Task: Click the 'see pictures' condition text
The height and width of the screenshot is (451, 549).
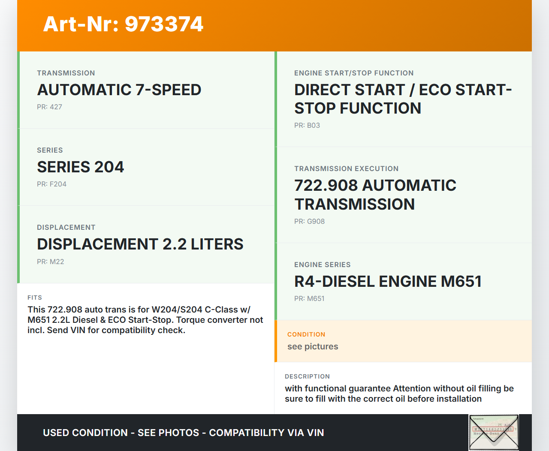Action: click(x=313, y=347)
